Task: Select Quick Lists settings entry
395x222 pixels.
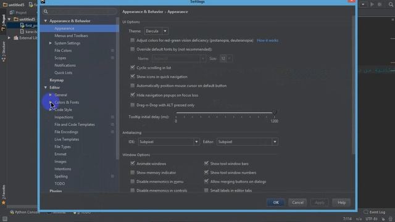Action: coord(63,73)
